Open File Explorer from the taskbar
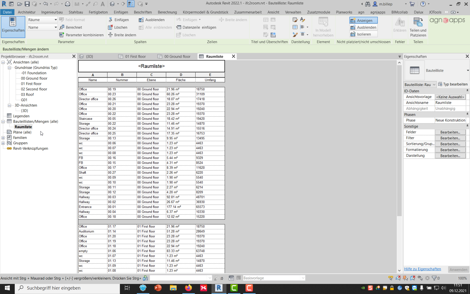The height and width of the screenshot is (294, 470). tap(173, 288)
